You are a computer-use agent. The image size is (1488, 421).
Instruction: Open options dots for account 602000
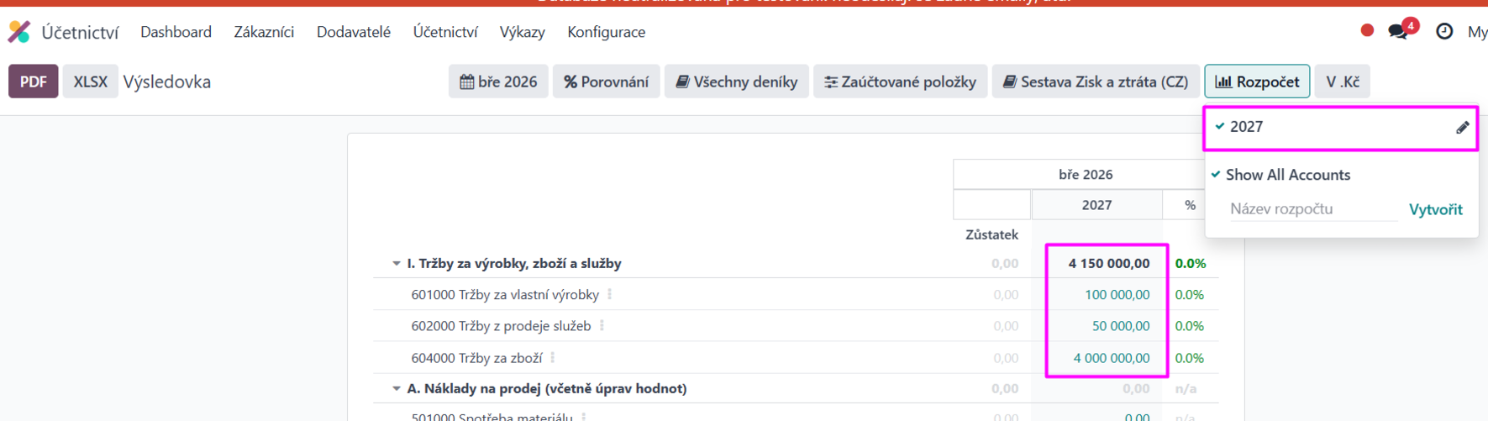click(602, 325)
